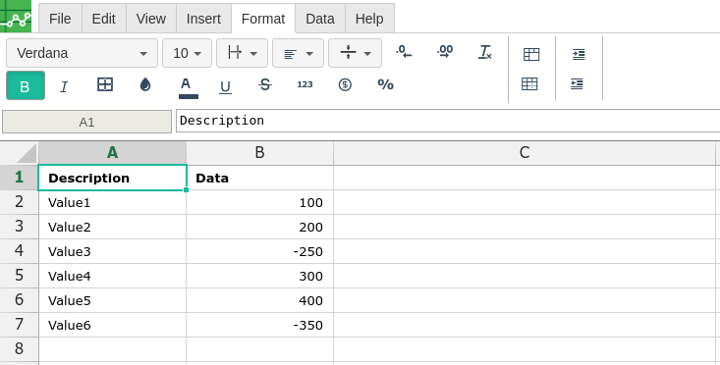Open the font size 10 dropdown
Image resolution: width=720 pixels, height=365 pixels.
click(187, 53)
